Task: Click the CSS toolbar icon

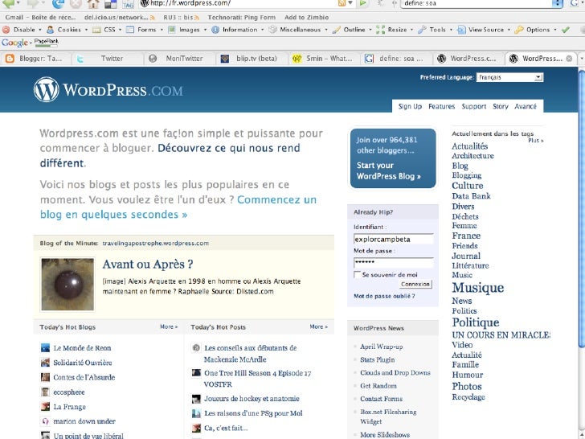Action: (96, 30)
